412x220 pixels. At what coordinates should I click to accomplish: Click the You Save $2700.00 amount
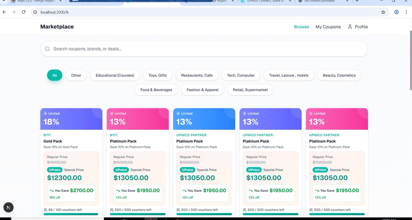82,190
